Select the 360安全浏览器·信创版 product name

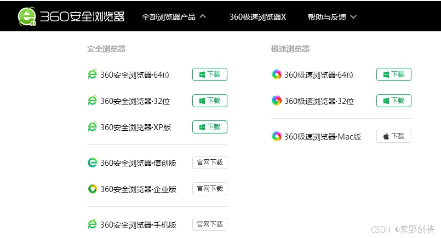139,162
